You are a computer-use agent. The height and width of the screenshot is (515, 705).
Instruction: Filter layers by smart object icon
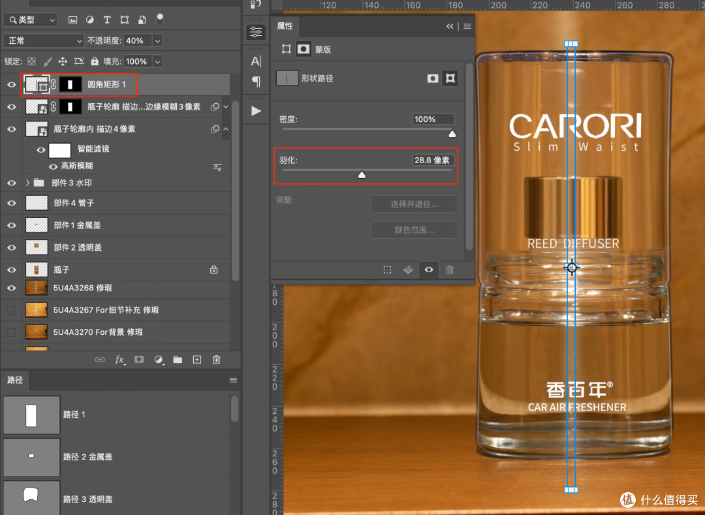click(x=142, y=20)
